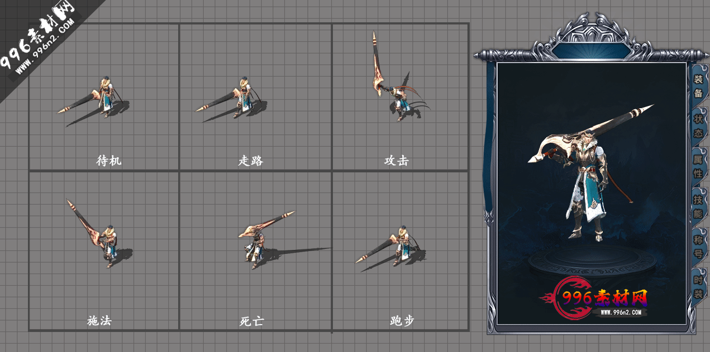Click the 待机 label text
The width and height of the screenshot is (710, 352).
tap(109, 161)
